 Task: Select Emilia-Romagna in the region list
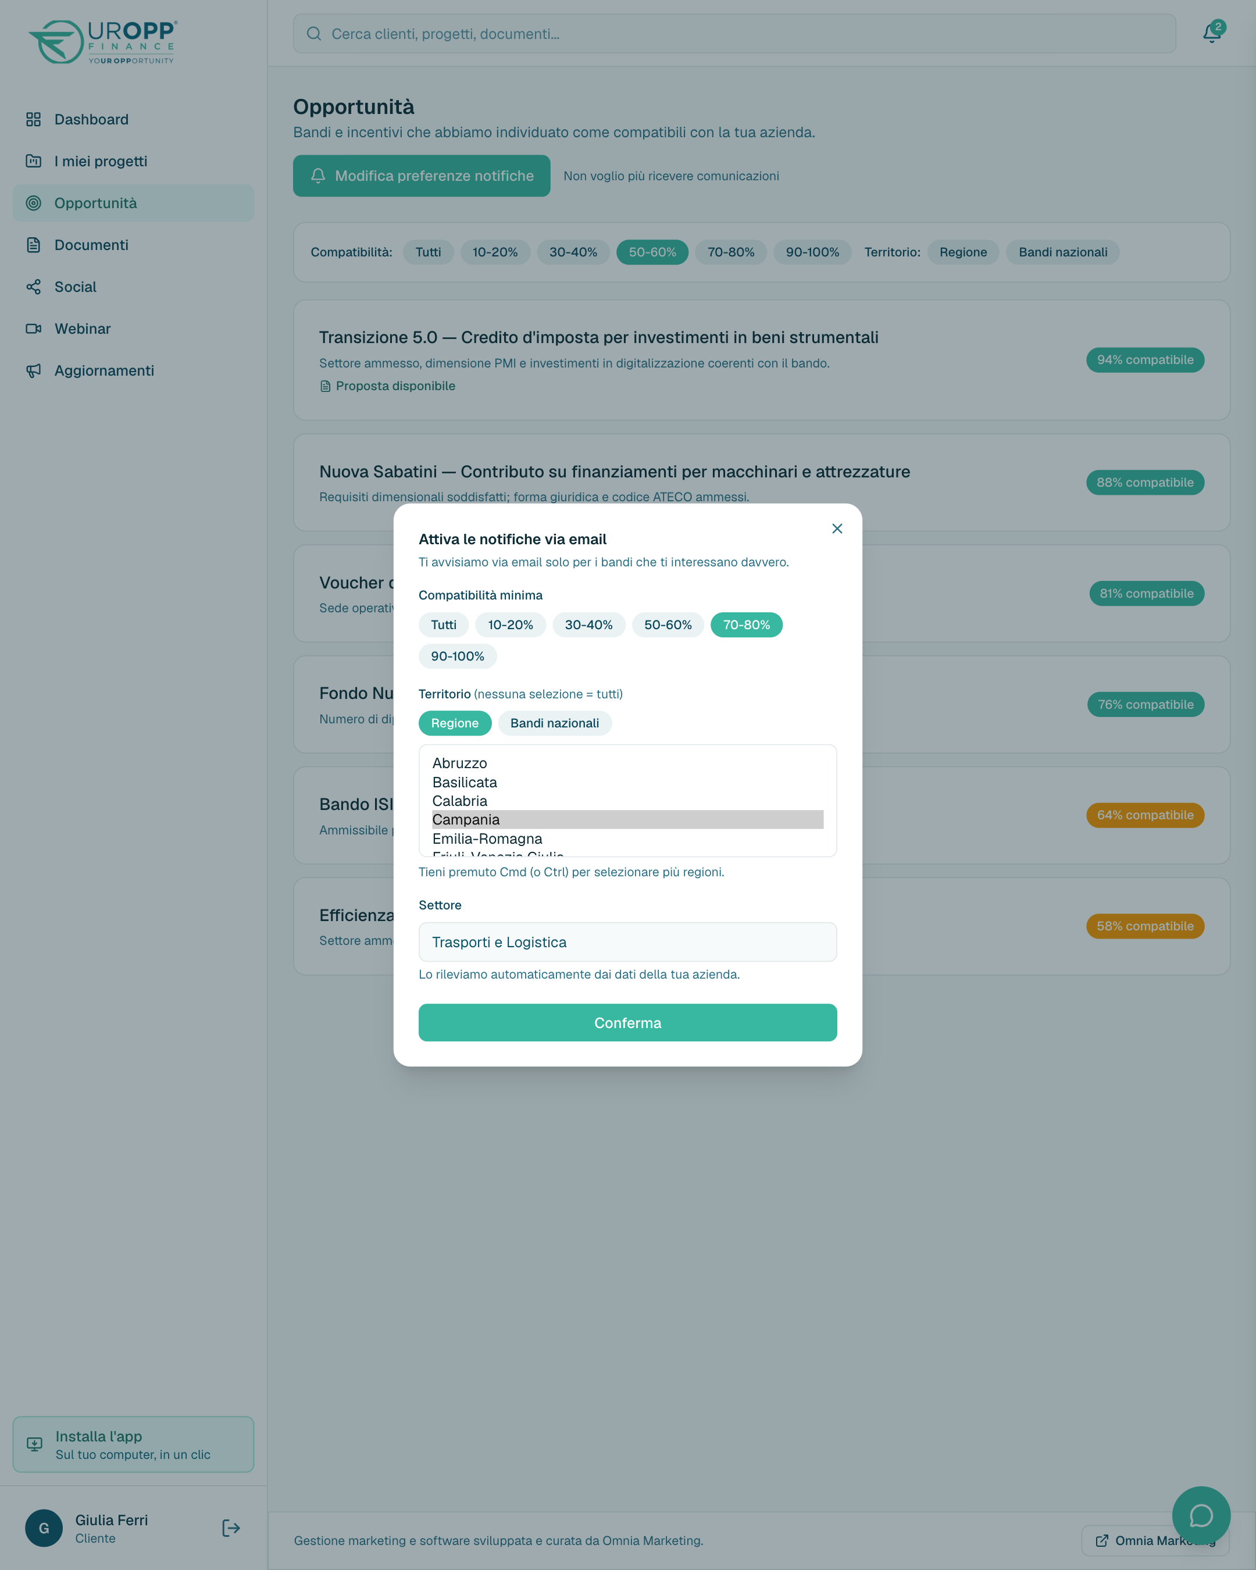pos(627,838)
